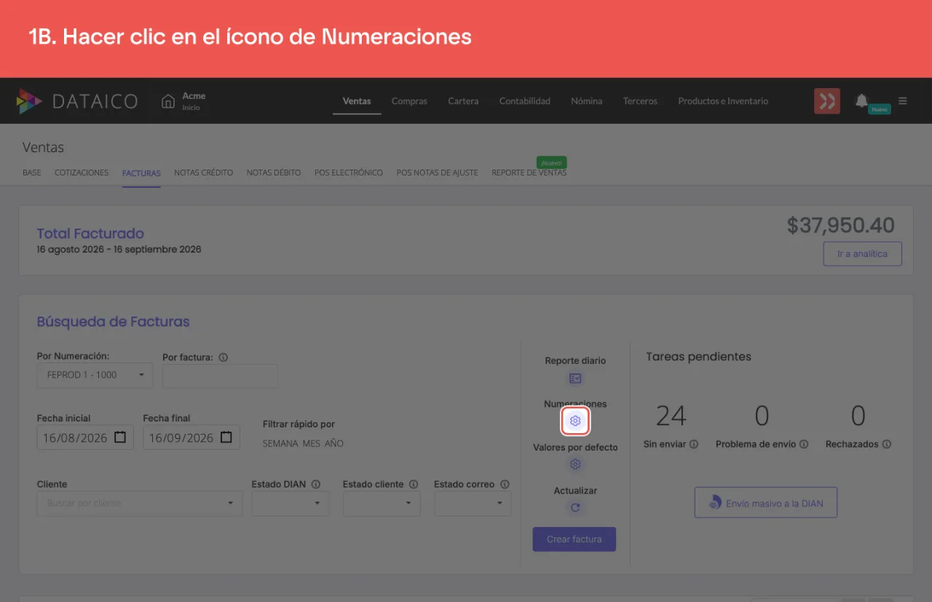The height and width of the screenshot is (602, 932).
Task: Expand the Estado cliente dropdown
Action: [x=382, y=503]
